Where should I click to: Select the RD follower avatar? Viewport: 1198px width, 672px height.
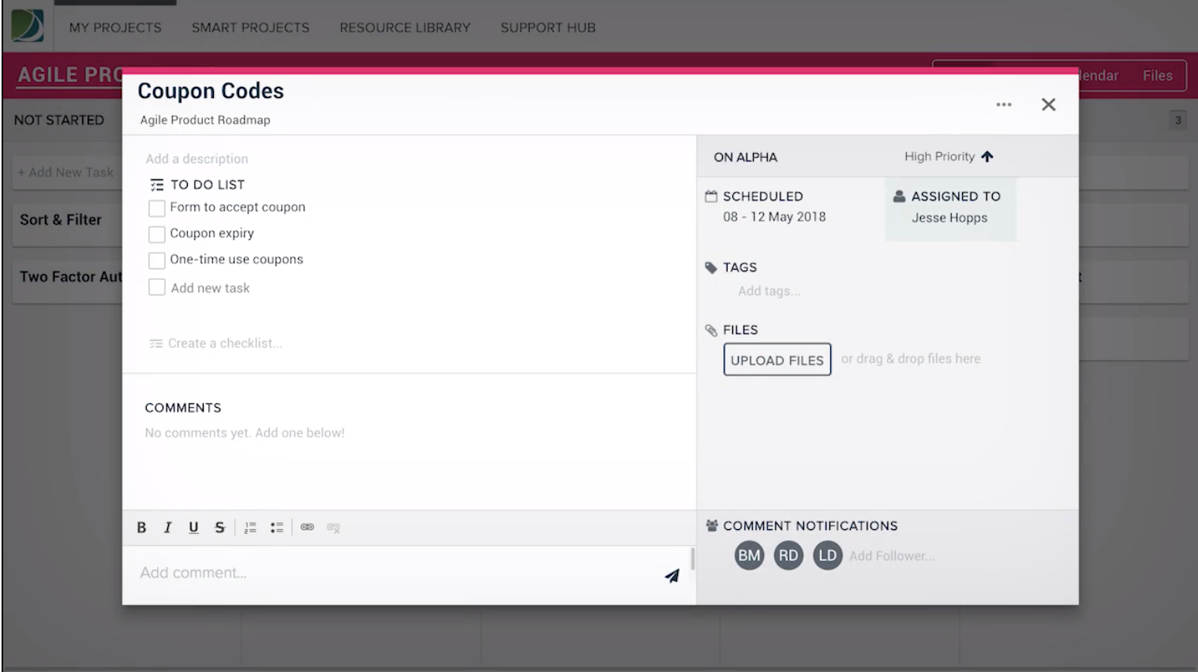(x=788, y=555)
